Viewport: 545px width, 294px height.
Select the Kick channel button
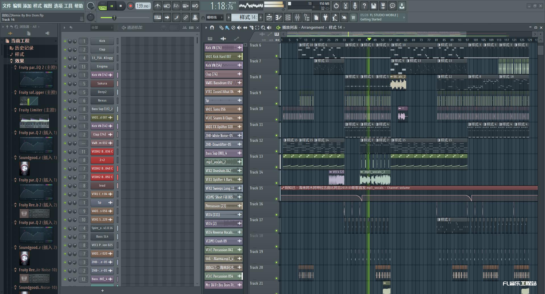point(102,41)
